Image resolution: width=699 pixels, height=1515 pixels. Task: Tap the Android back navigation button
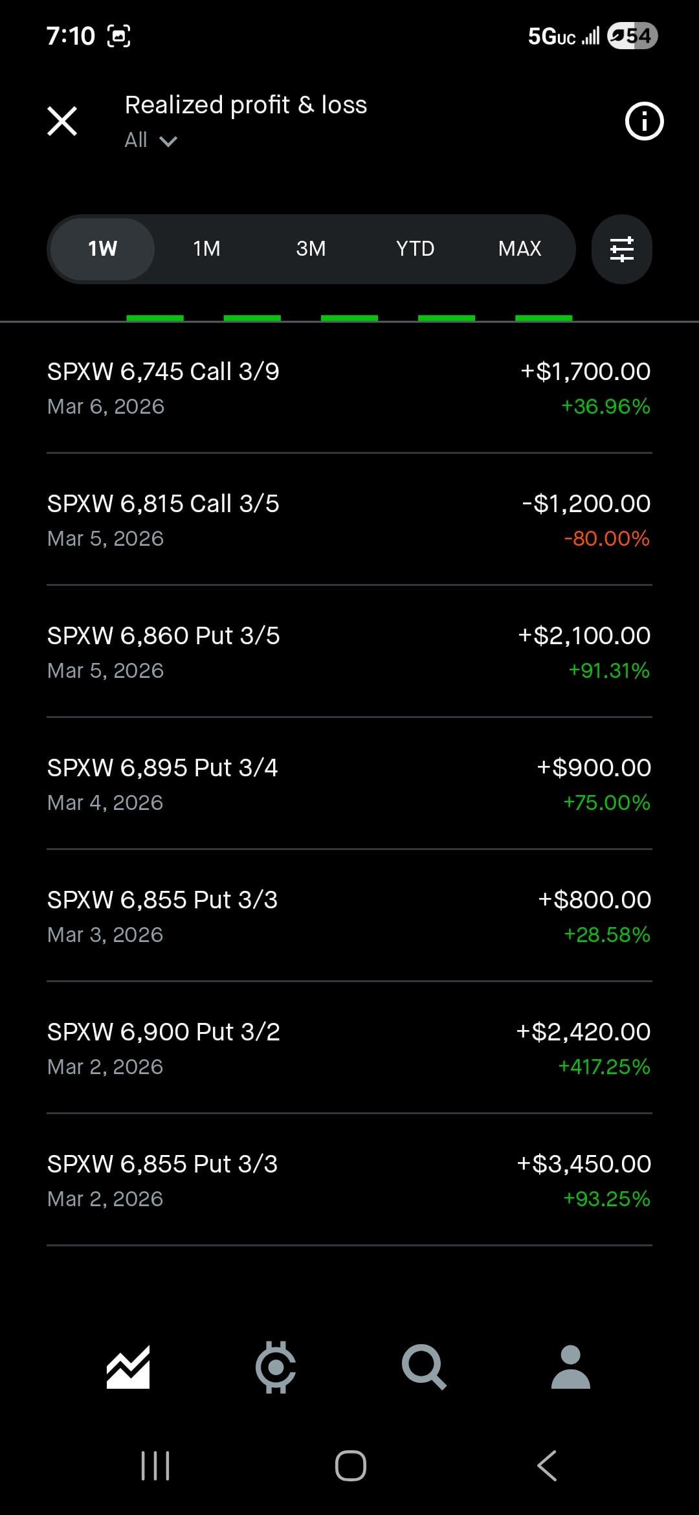point(547,1465)
